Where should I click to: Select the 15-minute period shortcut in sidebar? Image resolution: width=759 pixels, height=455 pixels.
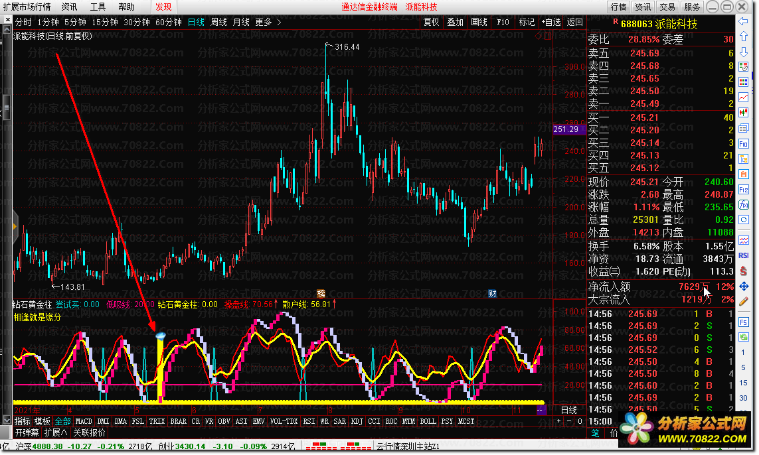point(744,383)
